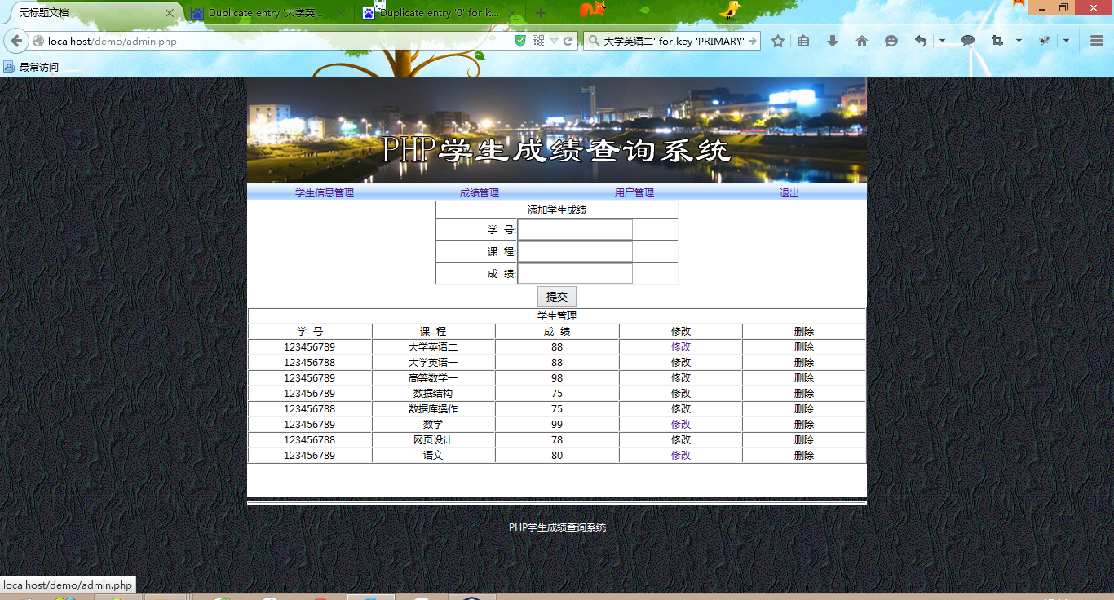Screen dimensions: 1114x600
Task: Click the QR code icon in the address bar
Action: tap(538, 40)
